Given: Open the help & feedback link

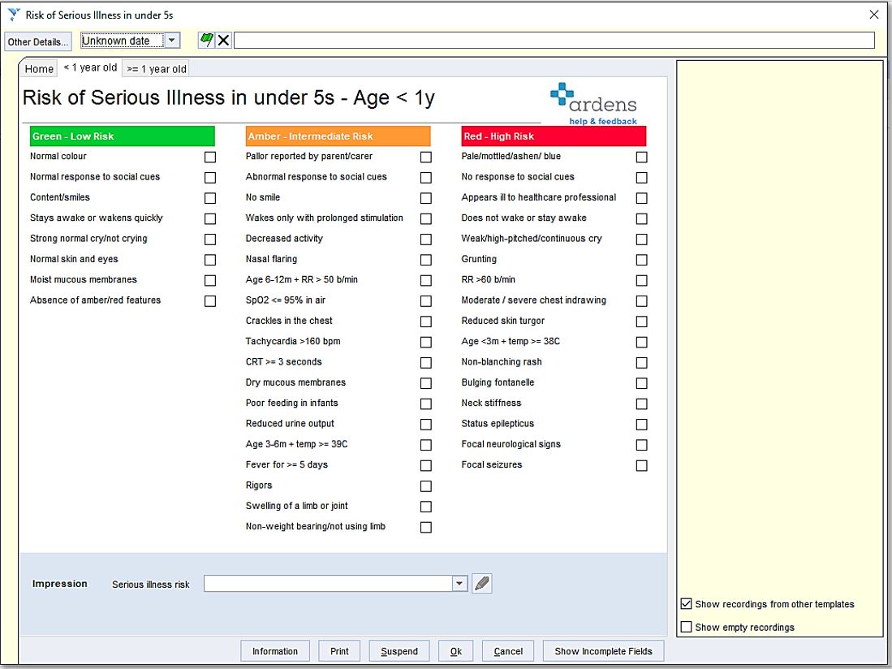Looking at the screenshot, I should point(603,121).
